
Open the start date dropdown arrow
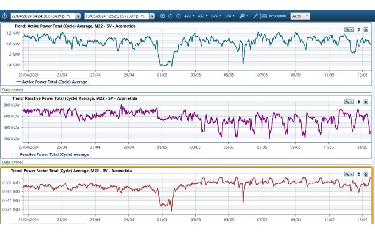pyautogui.click(x=78, y=16)
